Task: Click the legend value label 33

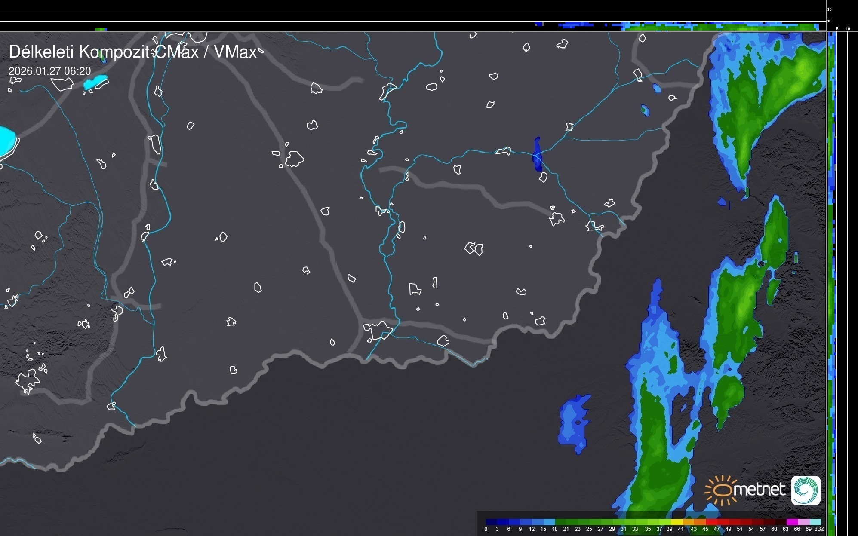Action: tap(635, 529)
